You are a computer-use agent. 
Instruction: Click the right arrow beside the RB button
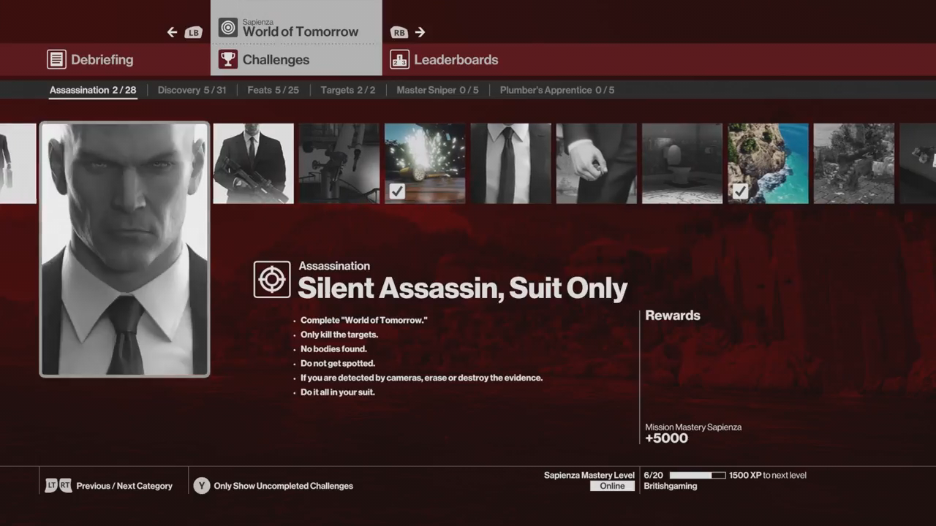420,32
